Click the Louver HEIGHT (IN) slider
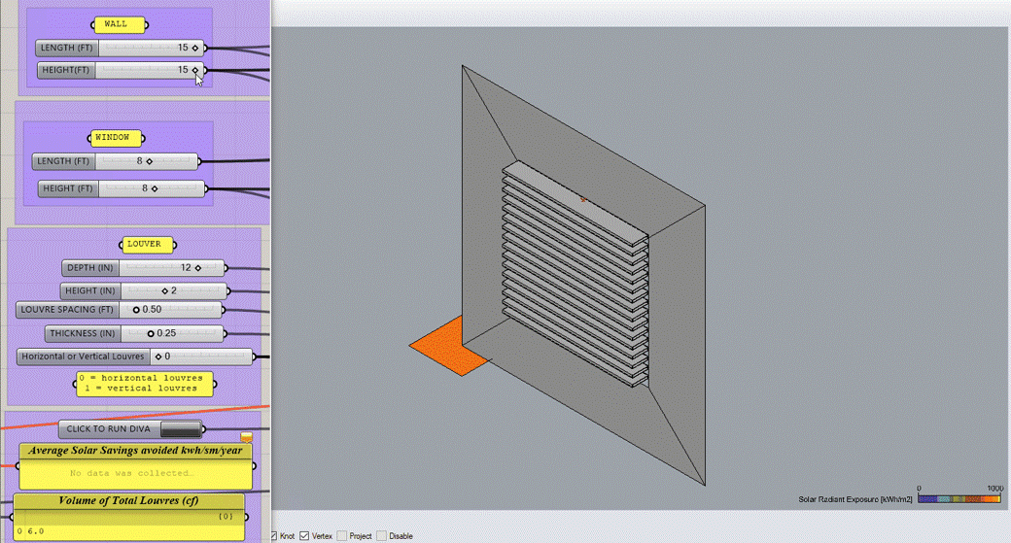This screenshot has height=543, width=1011. (144, 290)
